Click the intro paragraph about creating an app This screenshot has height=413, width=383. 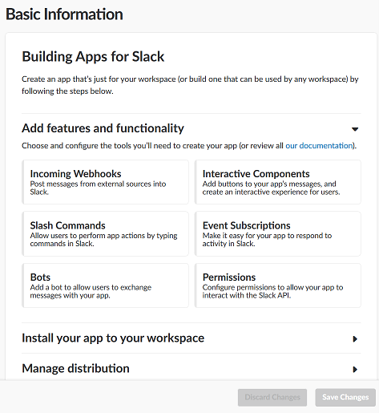pyautogui.click(x=190, y=85)
